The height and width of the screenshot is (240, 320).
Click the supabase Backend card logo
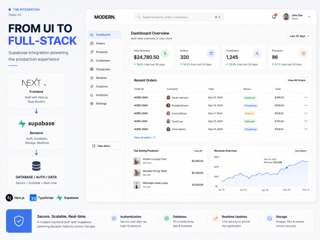coord(36,124)
